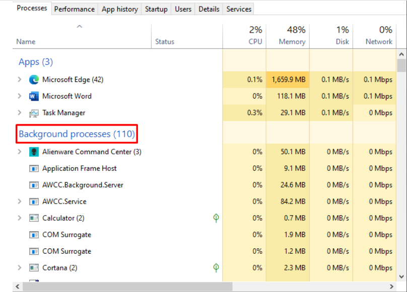Screen dimensions: 407x292
Task: Click the 50.1 MB memory value
Action: (293, 152)
